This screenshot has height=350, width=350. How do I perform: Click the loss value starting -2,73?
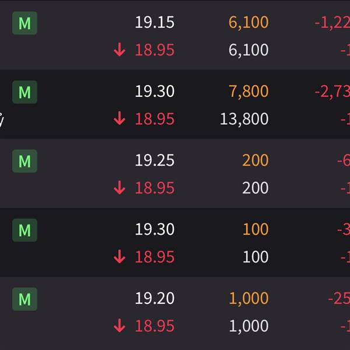click(332, 92)
